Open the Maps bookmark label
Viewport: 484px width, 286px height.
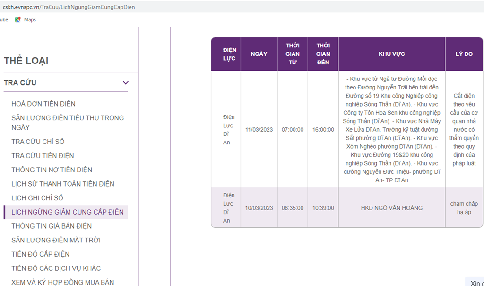pos(30,19)
